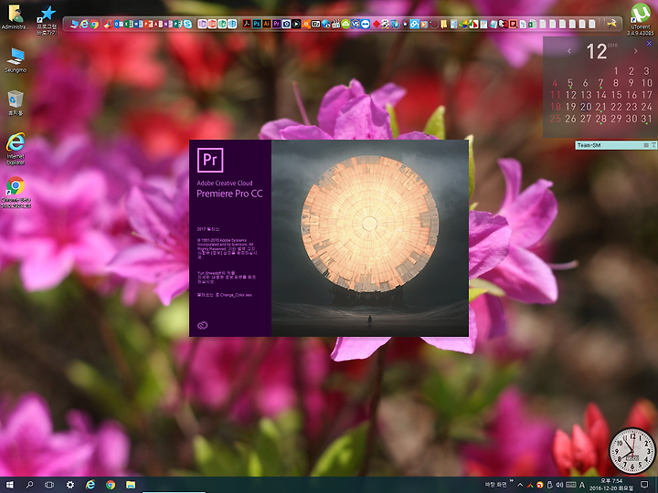Open Adobe Acrobat from the dock

tap(247, 24)
